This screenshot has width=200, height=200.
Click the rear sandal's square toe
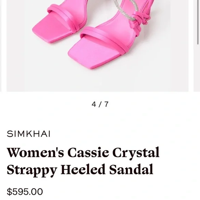coord(51,30)
